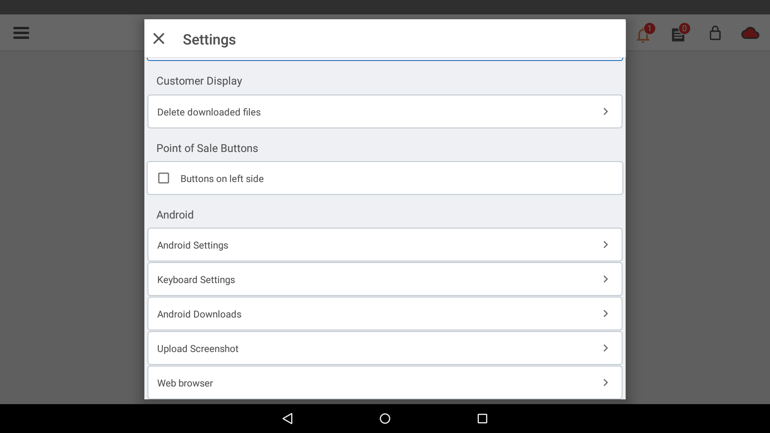770x433 pixels.
Task: Tap the Android home circle icon
Action: tap(385, 418)
